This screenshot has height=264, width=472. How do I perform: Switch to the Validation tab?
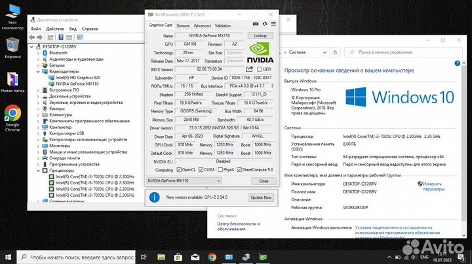[223, 25]
